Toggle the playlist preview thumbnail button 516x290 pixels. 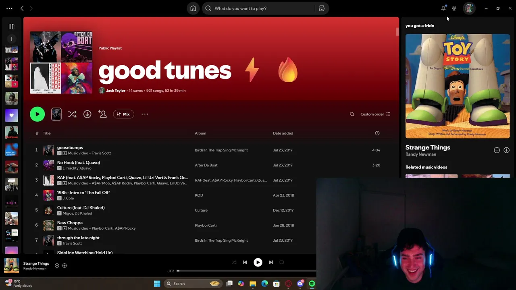pos(56,114)
